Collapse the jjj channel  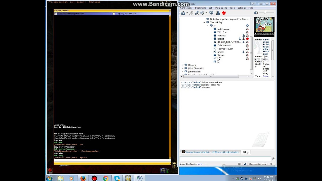(208, 26)
